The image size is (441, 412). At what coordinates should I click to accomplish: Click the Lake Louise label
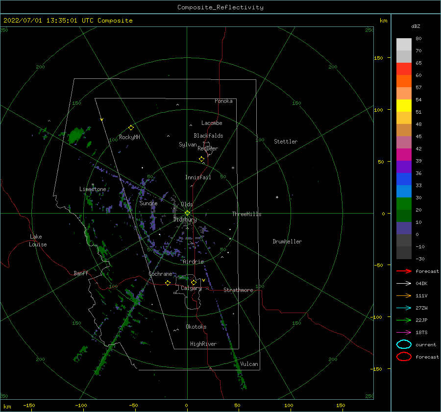pos(38,241)
